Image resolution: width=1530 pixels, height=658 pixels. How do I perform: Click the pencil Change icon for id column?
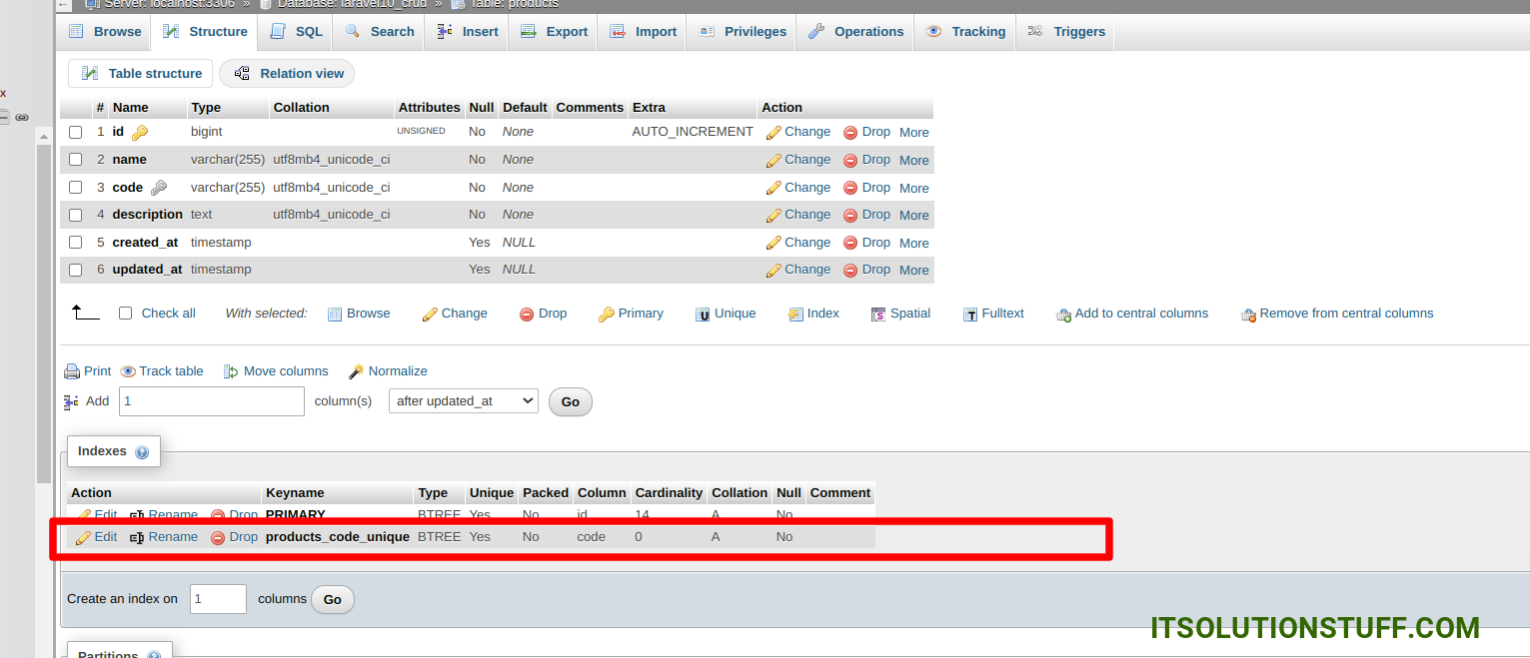773,133
